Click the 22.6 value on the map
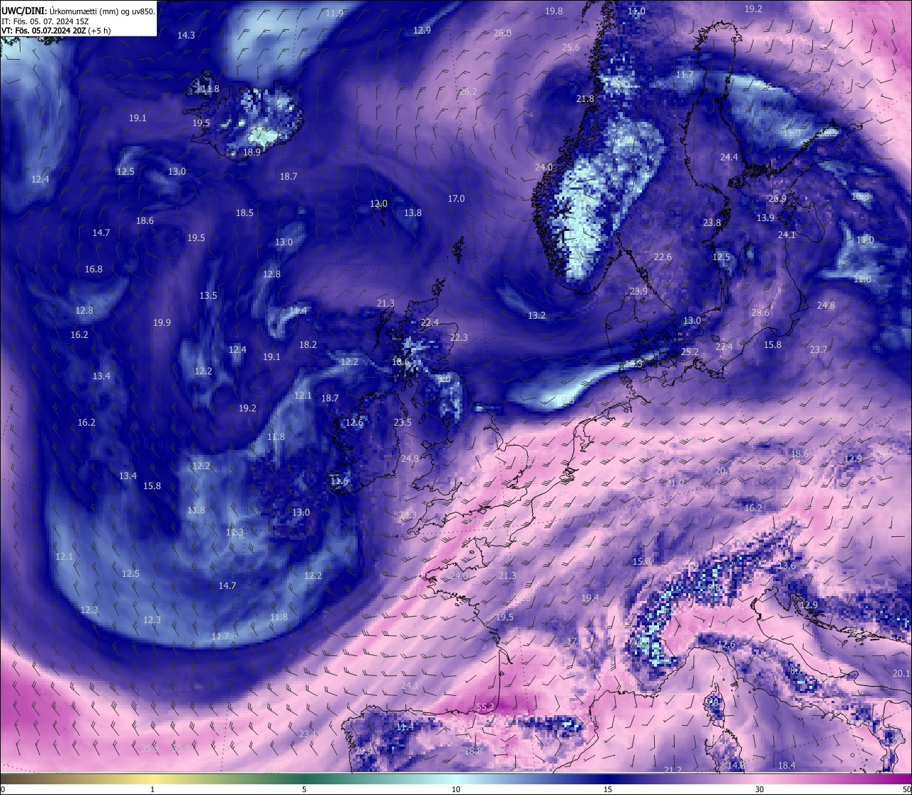Screen dimensions: 912x795 click(x=663, y=257)
